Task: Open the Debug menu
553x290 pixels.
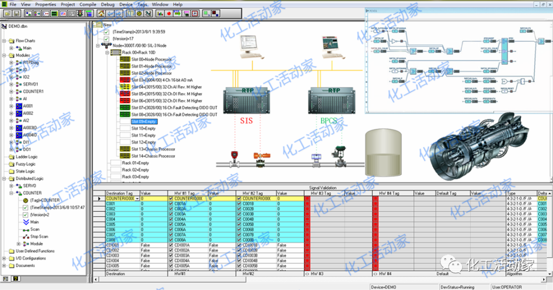Action: [108, 4]
